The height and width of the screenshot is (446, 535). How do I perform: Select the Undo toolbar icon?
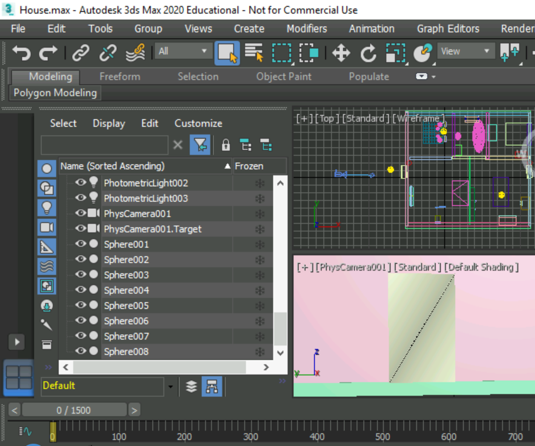tap(23, 52)
